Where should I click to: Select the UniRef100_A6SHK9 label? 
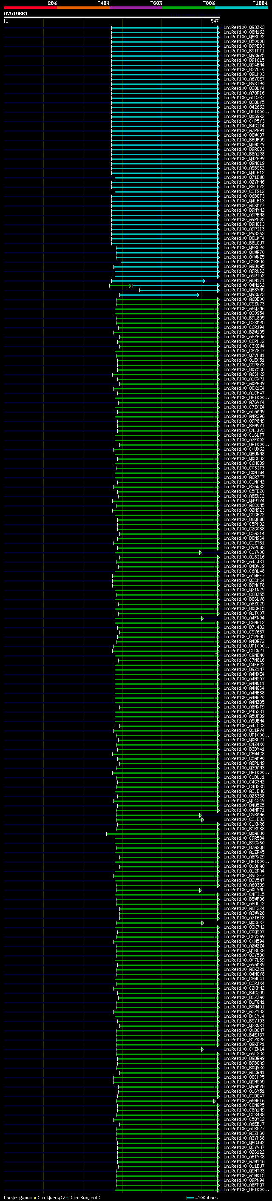click(x=244, y=374)
